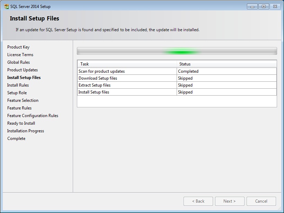Click Skipped status for Extract Setup files
The width and height of the screenshot is (284, 213).
pyautogui.click(x=227, y=85)
